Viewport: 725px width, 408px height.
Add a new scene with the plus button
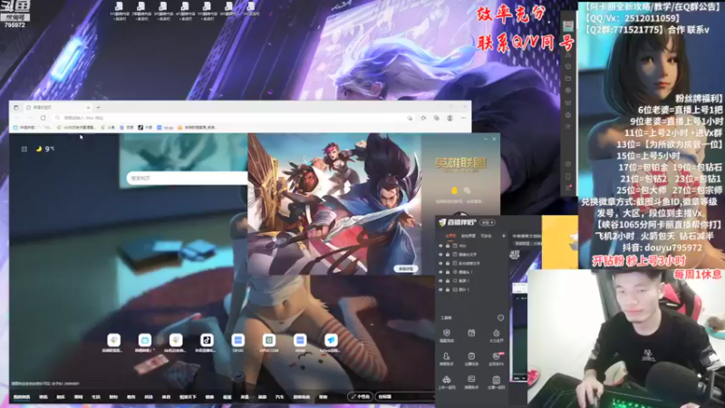[504, 236]
